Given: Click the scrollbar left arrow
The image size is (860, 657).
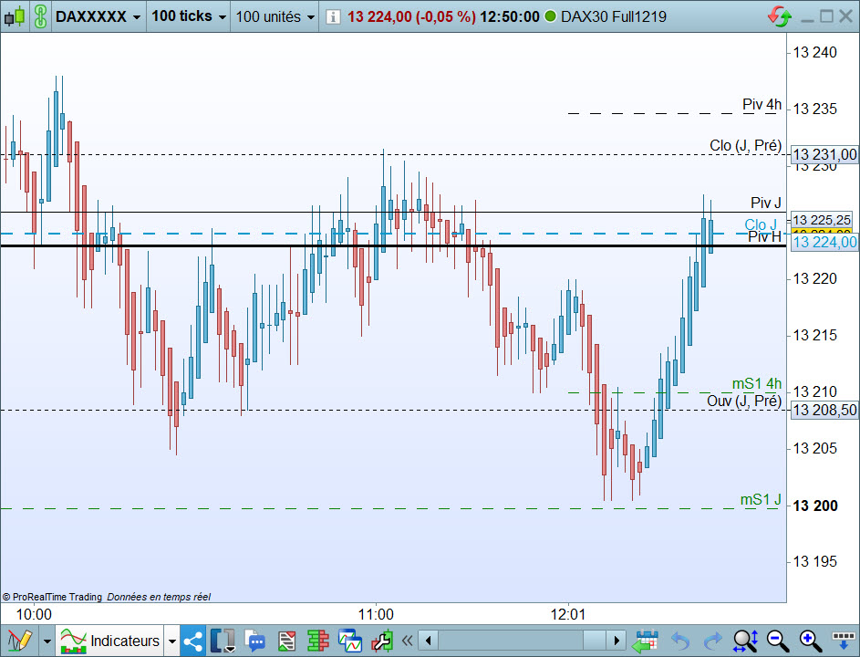Looking at the screenshot, I should point(429,641).
